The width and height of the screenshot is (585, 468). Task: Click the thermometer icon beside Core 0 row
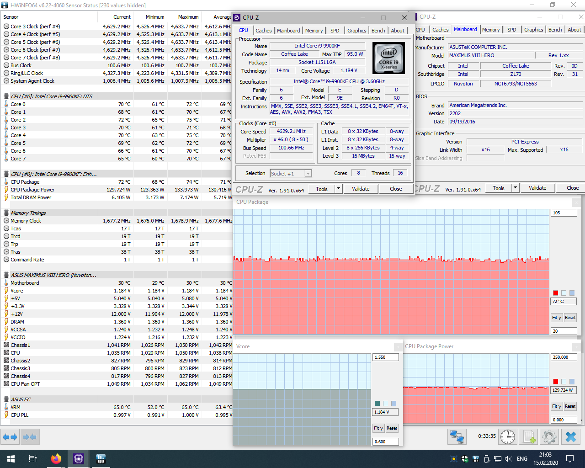point(6,104)
